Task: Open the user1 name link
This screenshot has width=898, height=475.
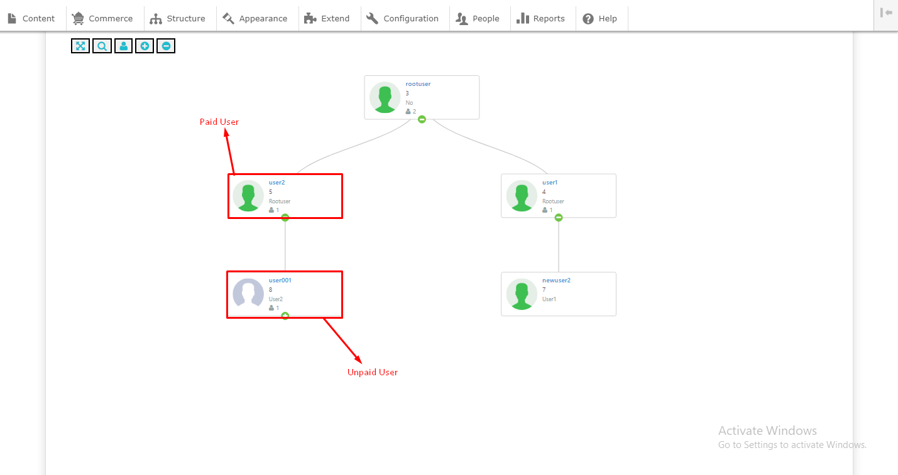Action: pos(550,183)
